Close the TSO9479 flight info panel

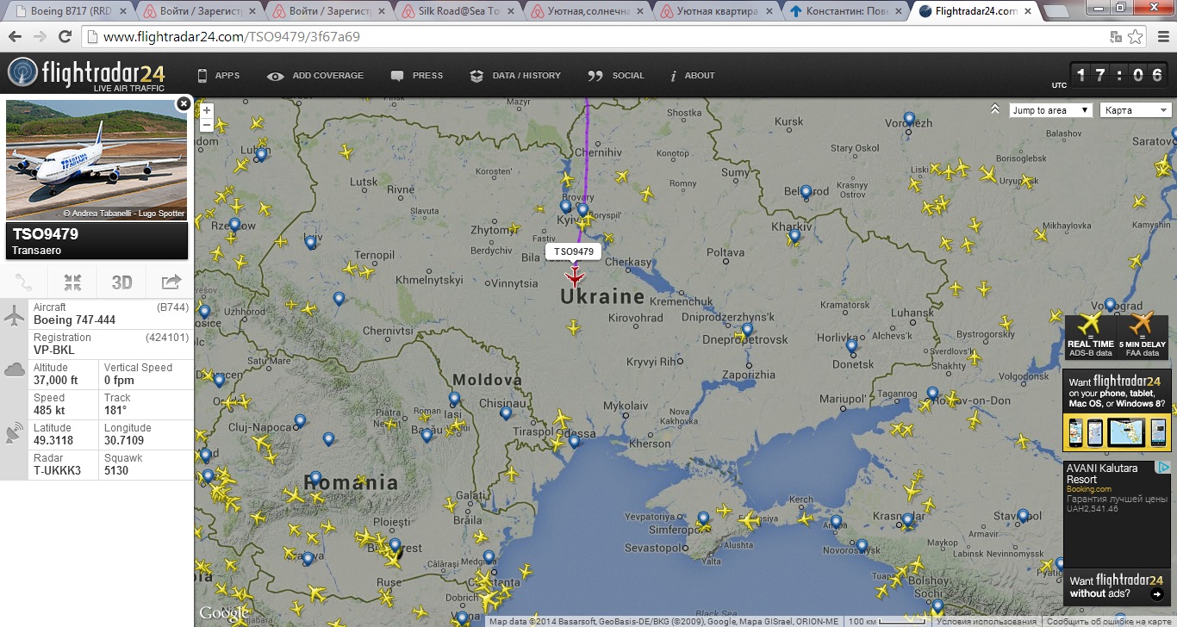pos(183,103)
